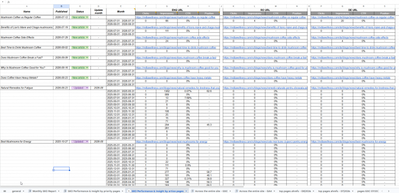Image resolution: width=399 pixels, height=193 pixels.
Task: Click the fx formula bar icon
Action: (9, 2)
